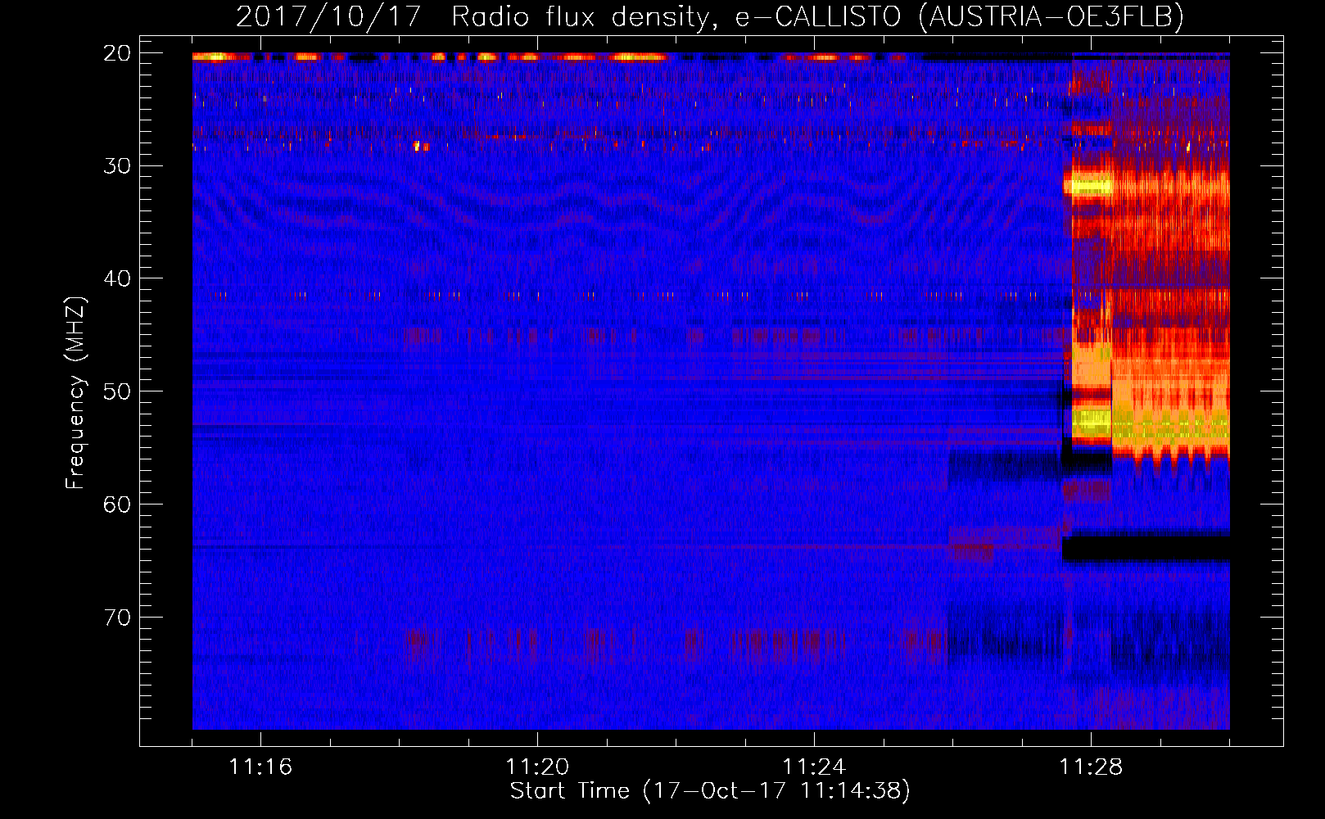The height and width of the screenshot is (819, 1325).
Task: Click the 60 MHz frequency tick label
Action: tap(118, 505)
